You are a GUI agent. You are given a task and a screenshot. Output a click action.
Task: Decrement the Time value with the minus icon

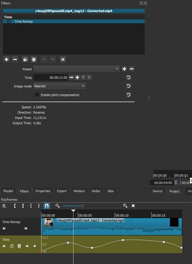tap(71, 77)
